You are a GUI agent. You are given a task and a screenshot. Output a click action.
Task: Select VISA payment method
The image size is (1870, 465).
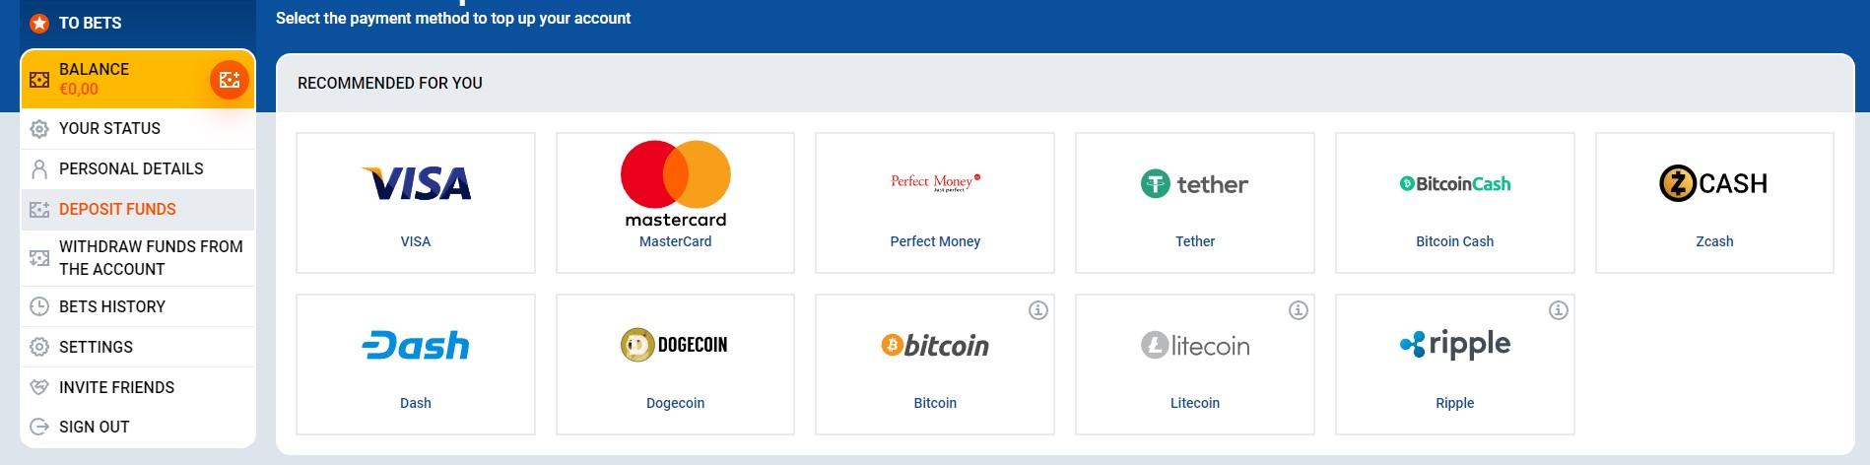click(416, 203)
